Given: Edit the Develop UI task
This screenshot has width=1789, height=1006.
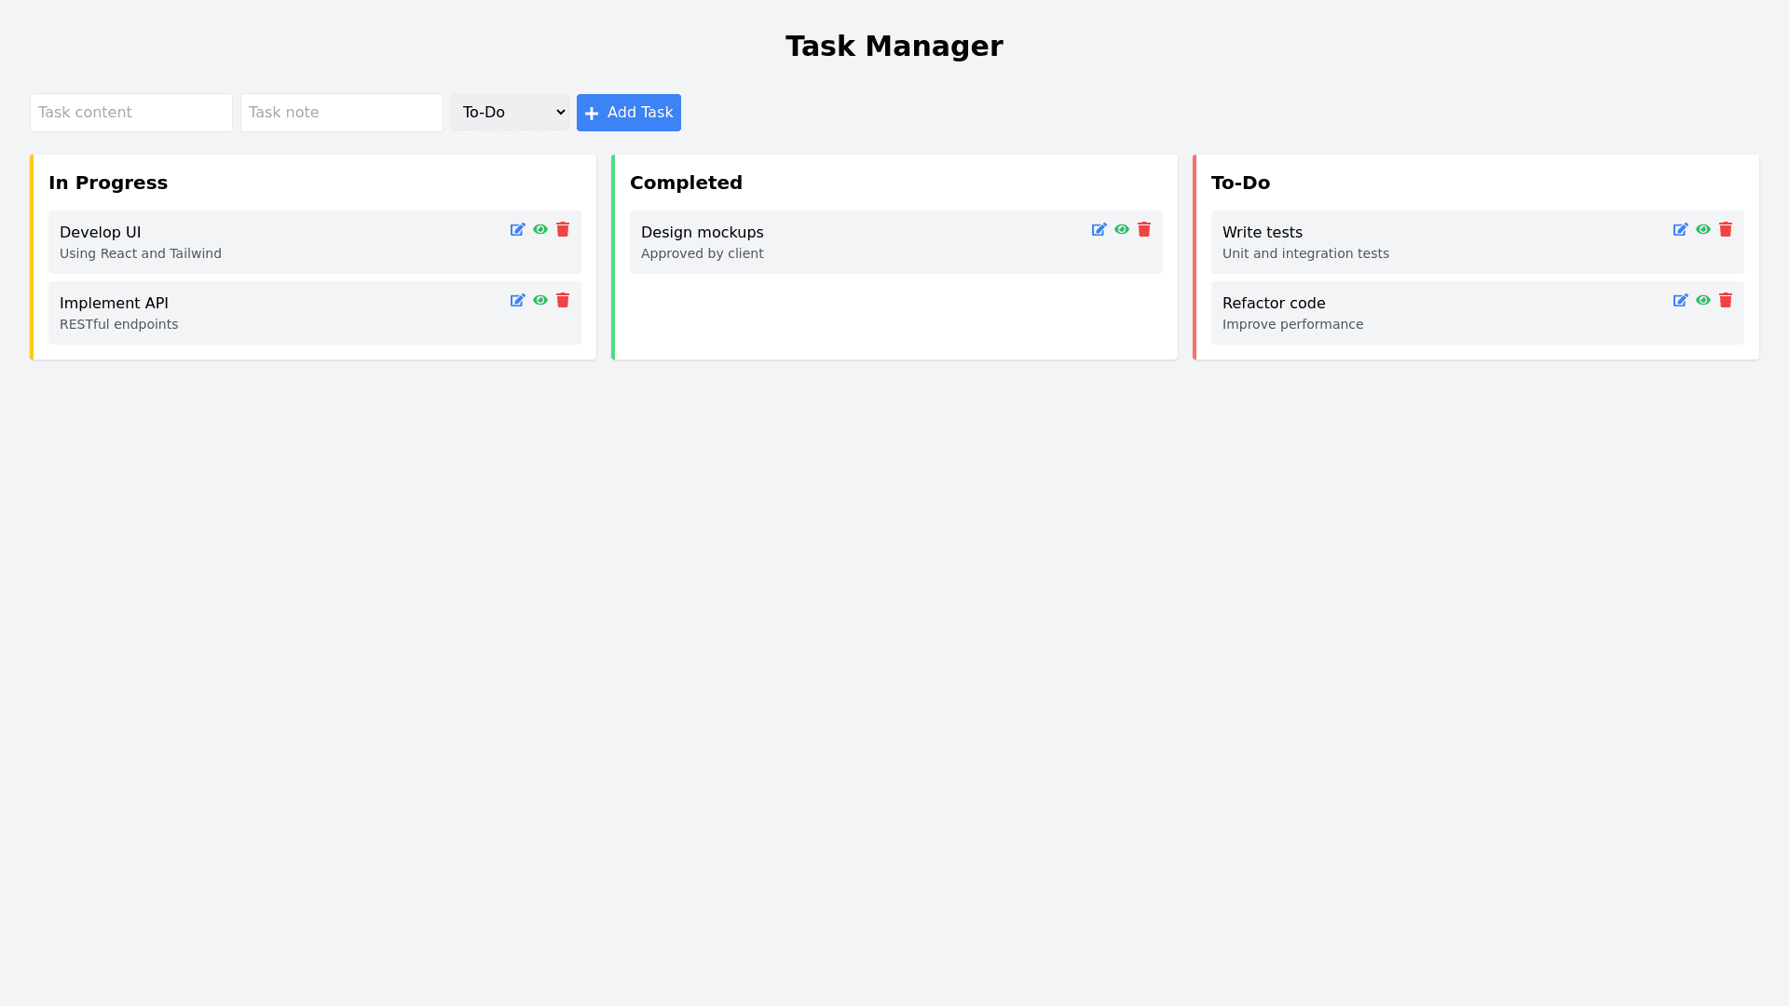Looking at the screenshot, I should point(517,229).
